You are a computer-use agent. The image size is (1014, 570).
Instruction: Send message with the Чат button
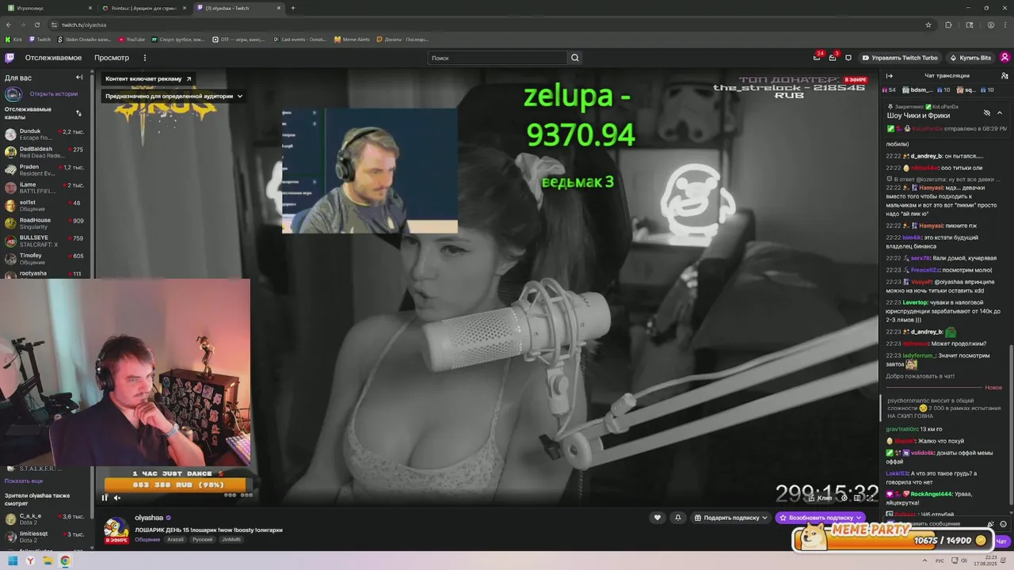pos(1001,541)
